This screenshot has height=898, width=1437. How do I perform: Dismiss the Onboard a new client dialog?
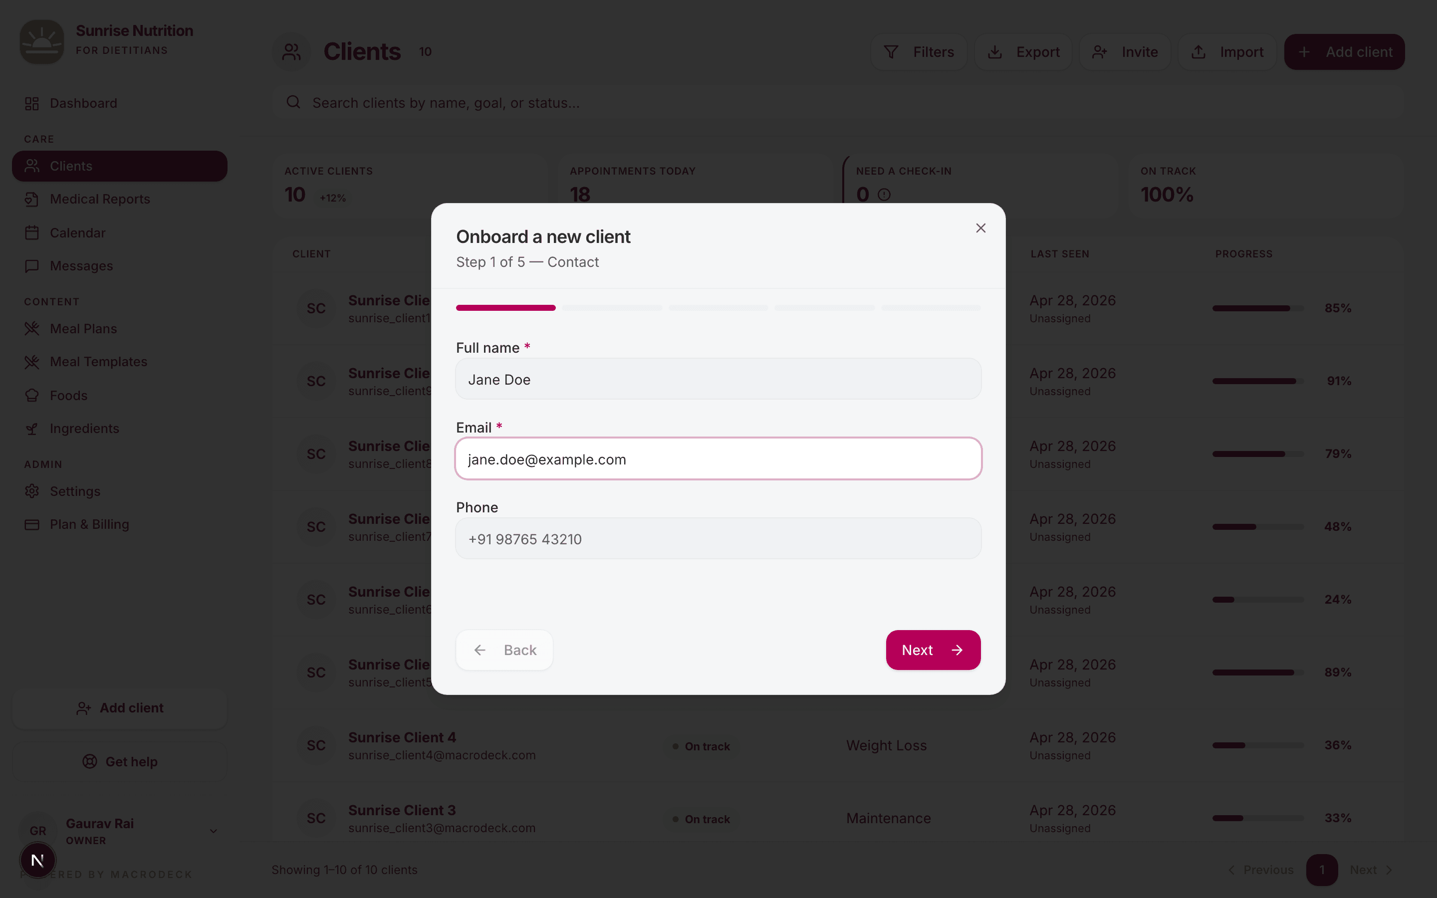tap(980, 227)
